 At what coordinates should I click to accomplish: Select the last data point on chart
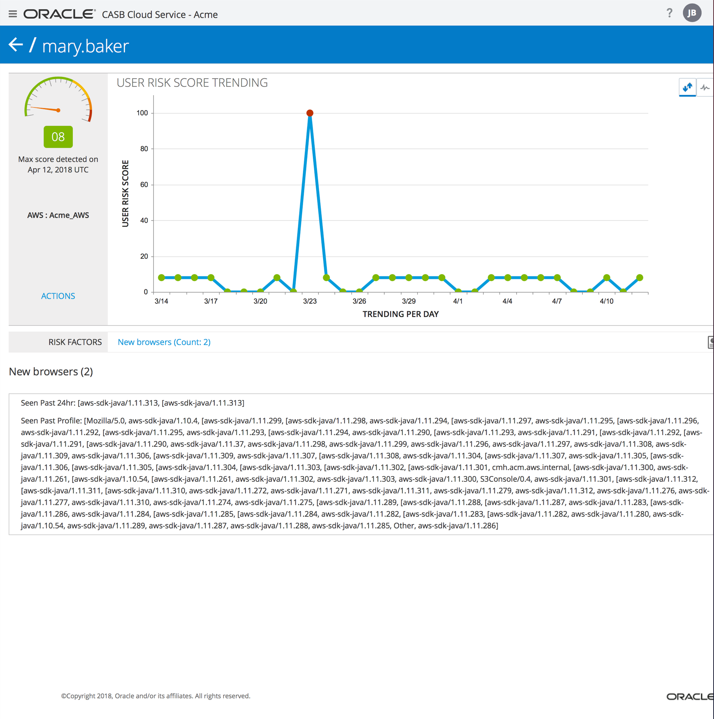[x=639, y=277]
